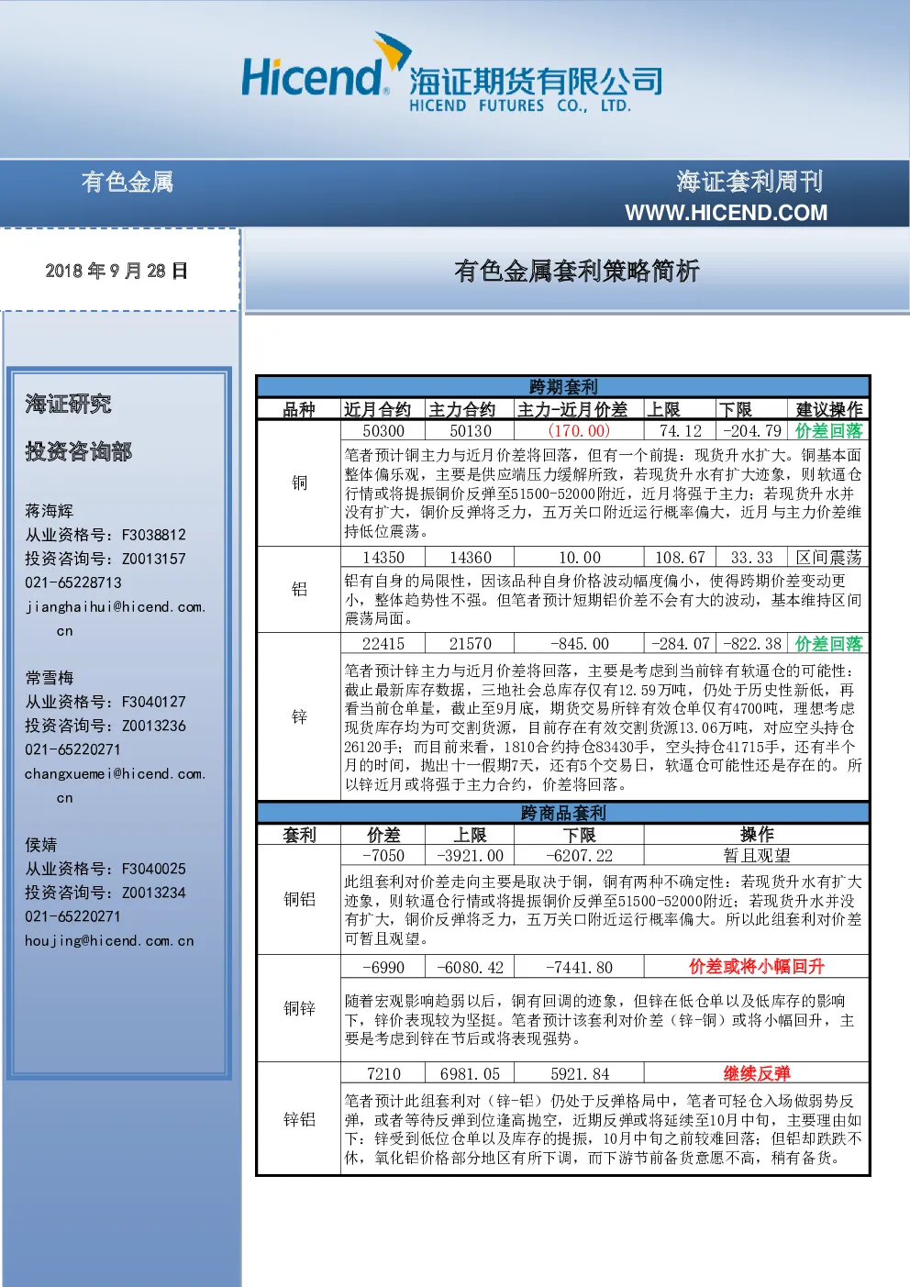Open the WWW.HICEND.COM website link
910x1287 pixels.
(726, 213)
